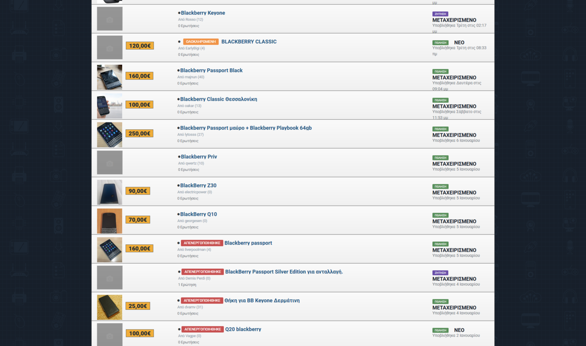Click the 25,00€ price tag
The height and width of the screenshot is (346, 586).
point(138,306)
